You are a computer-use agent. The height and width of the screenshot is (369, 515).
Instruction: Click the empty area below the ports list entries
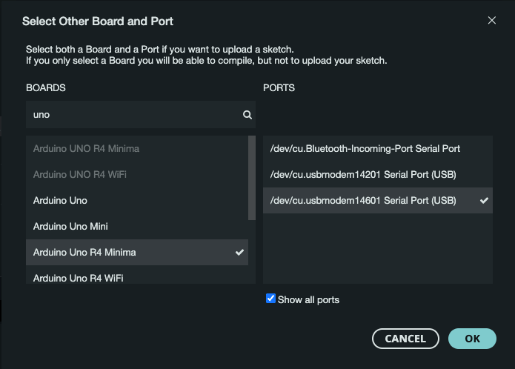378,248
